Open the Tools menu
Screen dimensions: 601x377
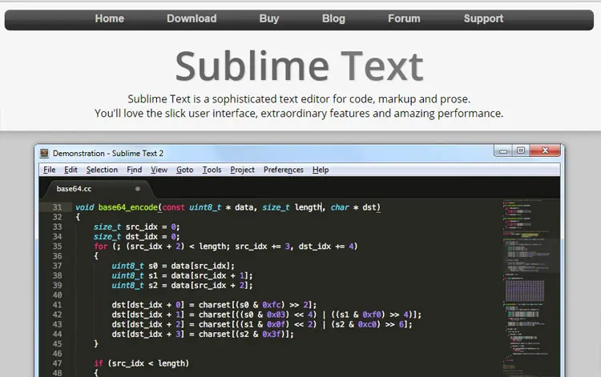tap(212, 170)
